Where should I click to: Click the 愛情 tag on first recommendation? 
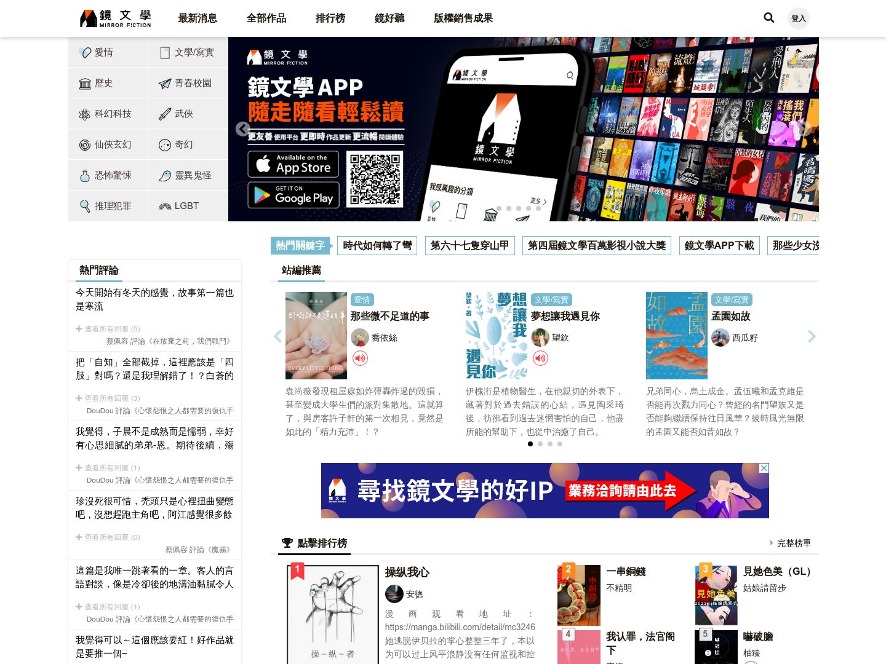click(x=362, y=299)
